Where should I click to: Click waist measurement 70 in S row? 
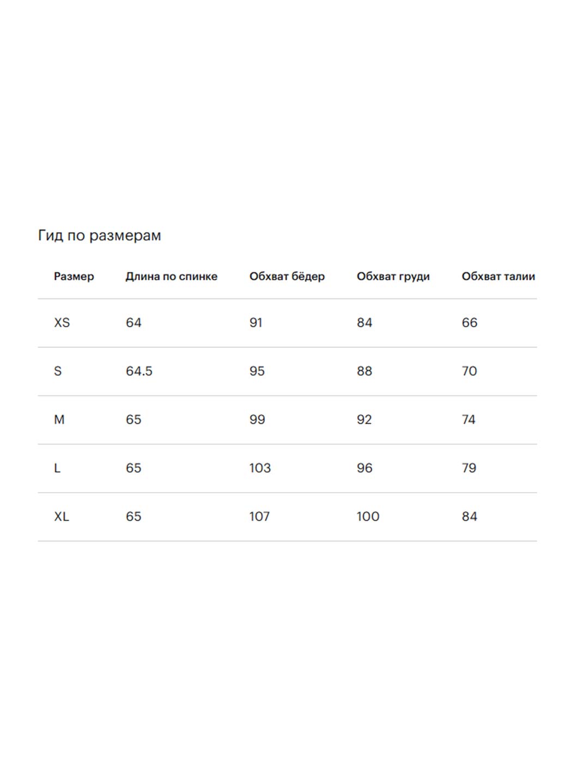(x=469, y=371)
